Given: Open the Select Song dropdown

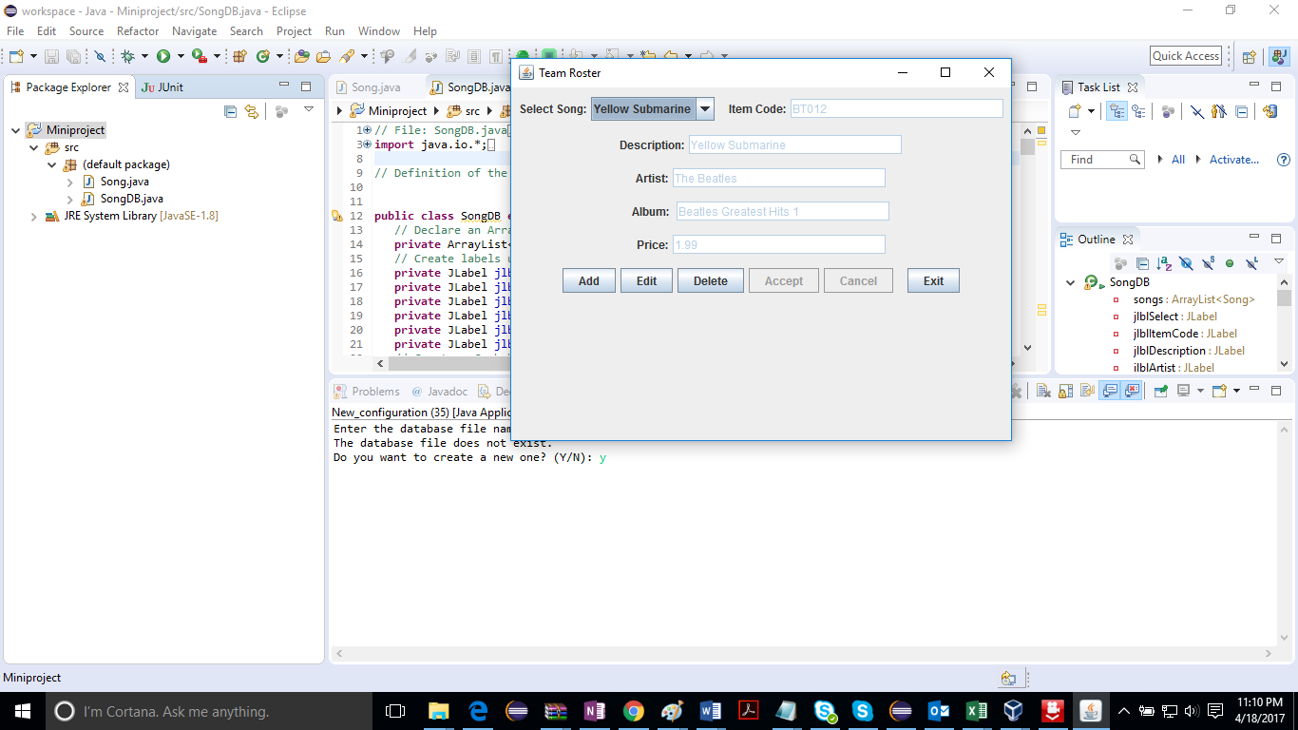Looking at the screenshot, I should (705, 109).
